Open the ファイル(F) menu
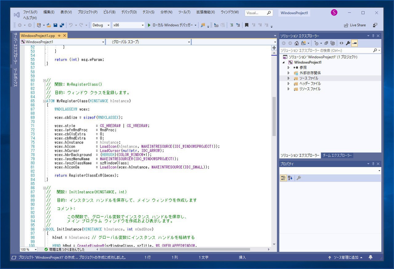The image size is (394, 269). click(x=30, y=12)
